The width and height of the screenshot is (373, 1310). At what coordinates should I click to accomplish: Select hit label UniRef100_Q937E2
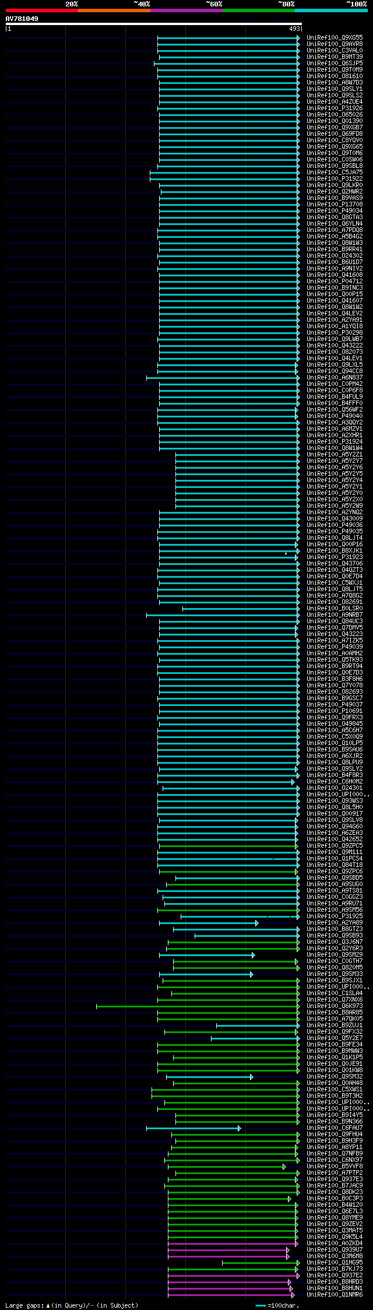pos(335,1275)
